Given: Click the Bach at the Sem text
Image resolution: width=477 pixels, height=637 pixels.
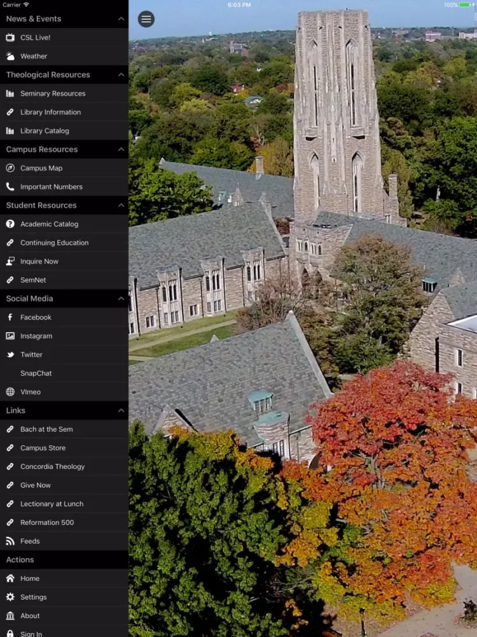Looking at the screenshot, I should coord(46,429).
